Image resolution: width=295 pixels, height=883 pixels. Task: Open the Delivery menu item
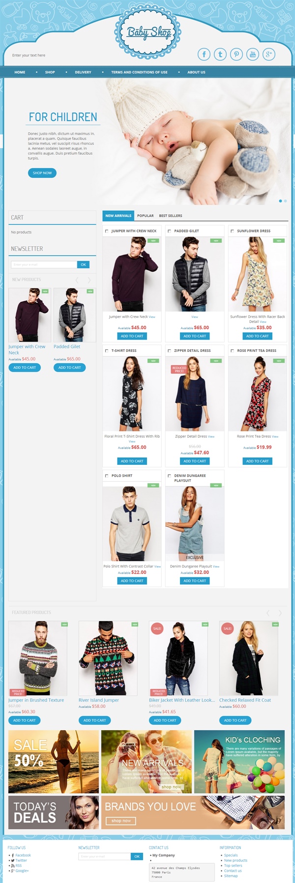tap(83, 72)
